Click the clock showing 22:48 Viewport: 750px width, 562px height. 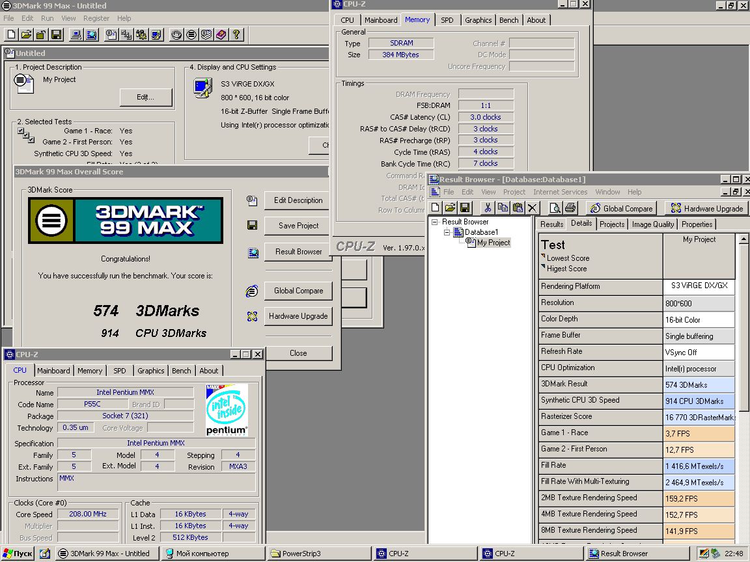734,554
